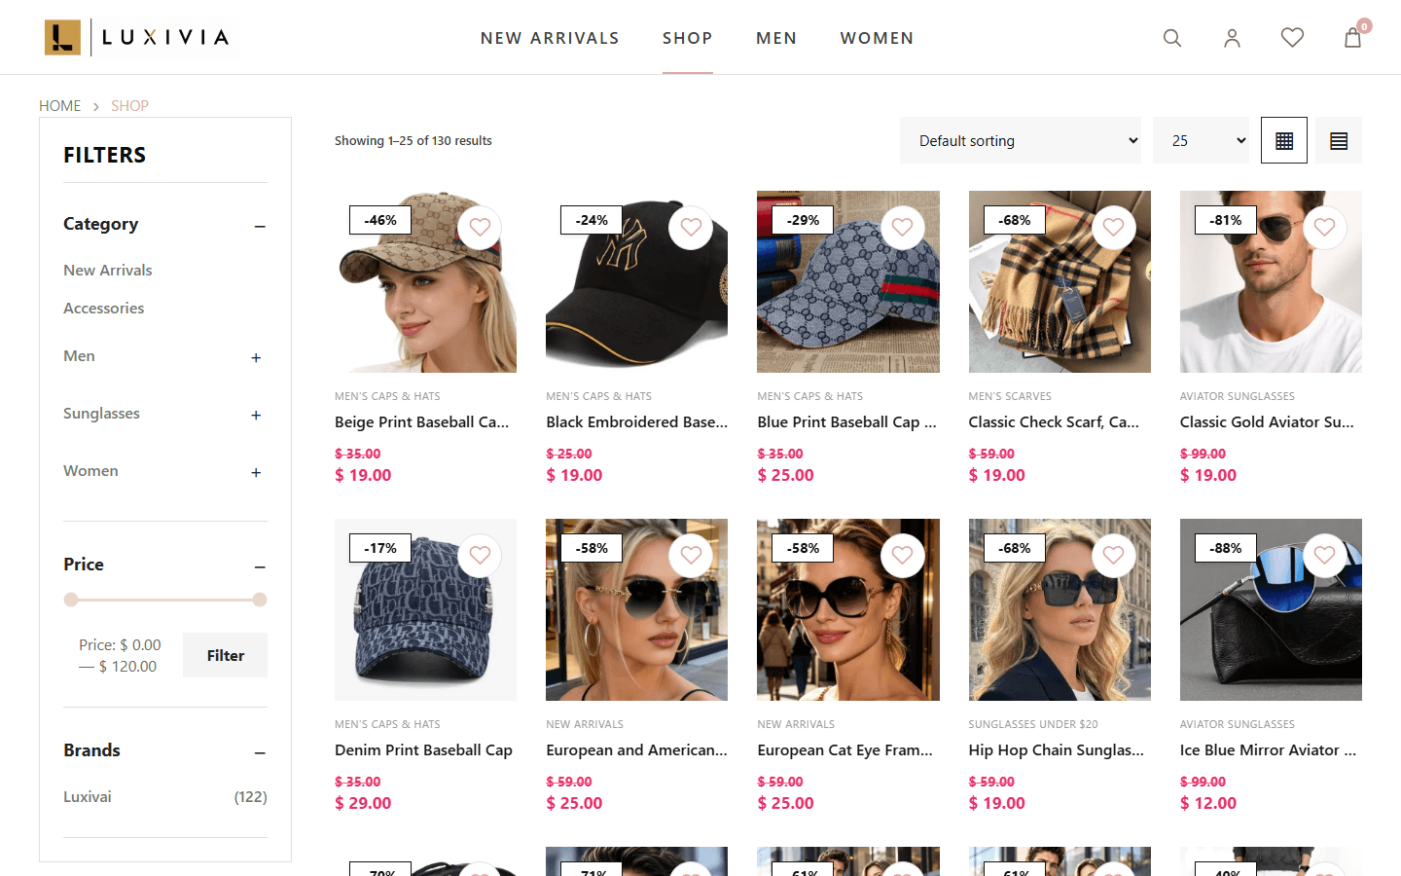Open the shopping bag cart icon
1401x876 pixels.
pos(1352,38)
